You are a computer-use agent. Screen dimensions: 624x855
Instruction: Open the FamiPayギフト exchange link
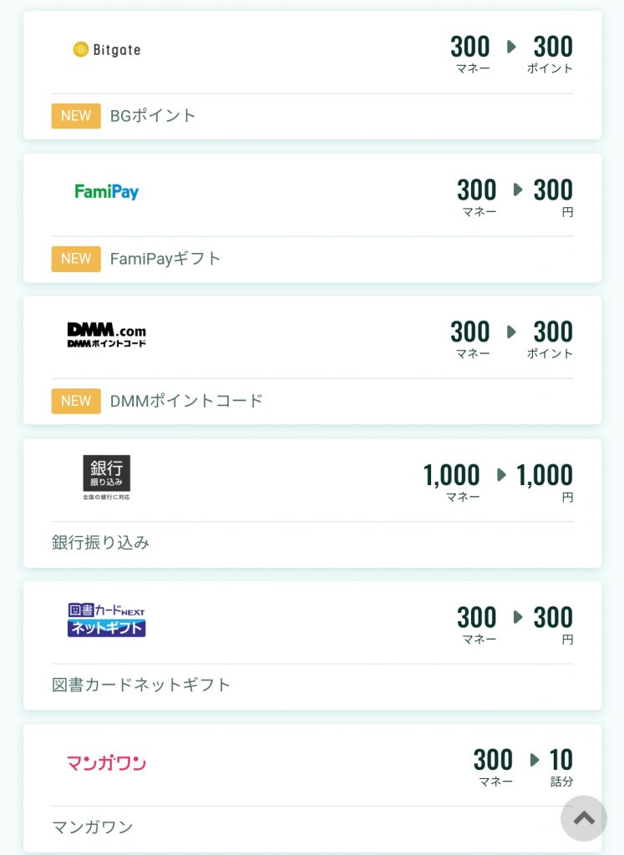pos(165,259)
